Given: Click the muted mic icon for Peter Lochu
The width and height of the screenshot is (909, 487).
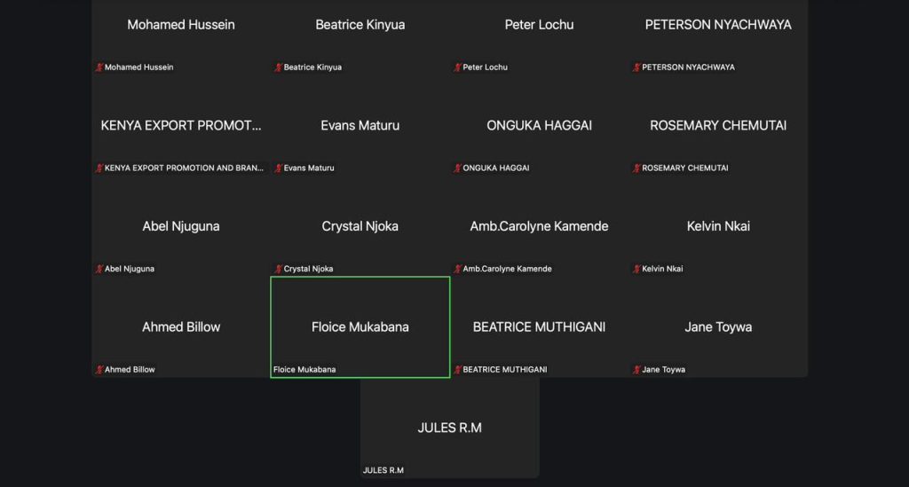Looking at the screenshot, I should tap(458, 67).
